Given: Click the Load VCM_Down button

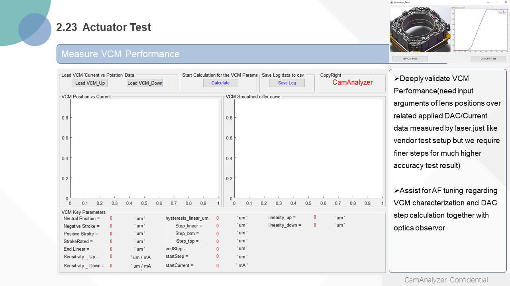Looking at the screenshot, I should [x=145, y=83].
